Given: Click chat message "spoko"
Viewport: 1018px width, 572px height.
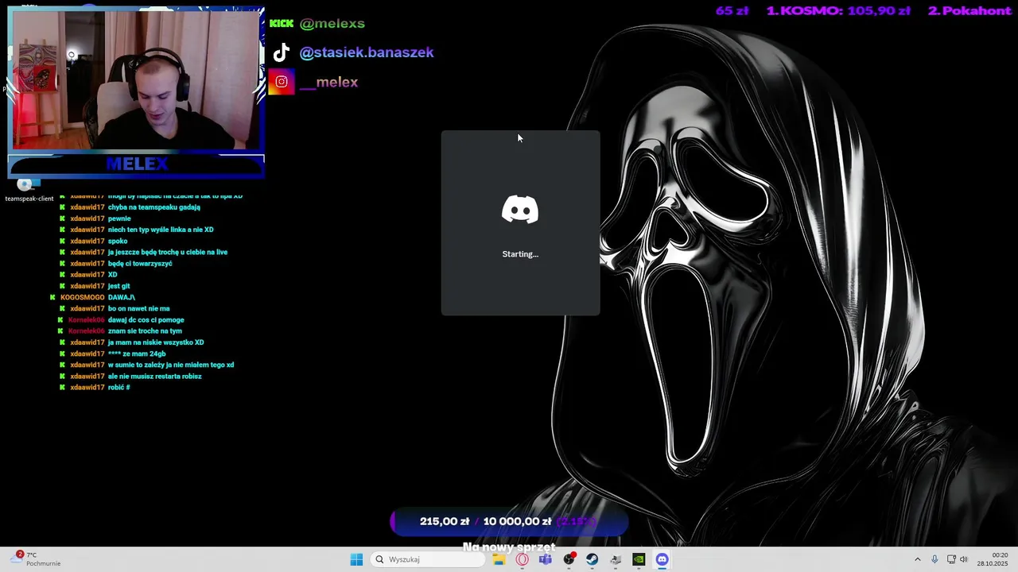Looking at the screenshot, I should click(x=118, y=241).
